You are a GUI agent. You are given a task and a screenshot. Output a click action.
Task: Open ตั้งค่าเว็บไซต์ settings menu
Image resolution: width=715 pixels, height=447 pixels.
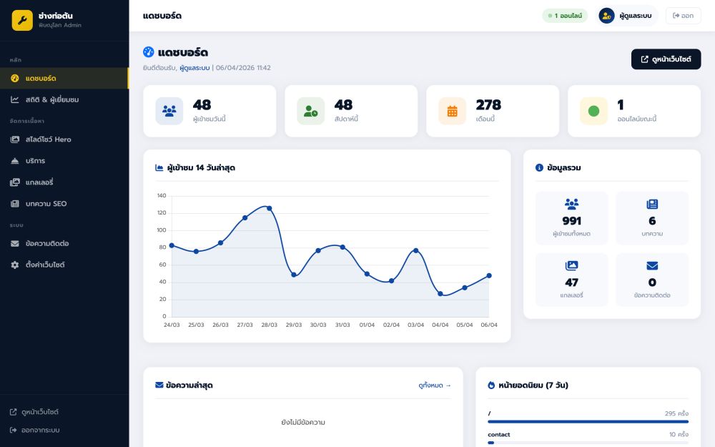coord(44,265)
